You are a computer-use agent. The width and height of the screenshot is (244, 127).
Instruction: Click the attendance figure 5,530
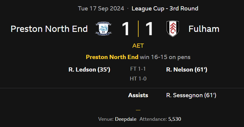[175, 119]
